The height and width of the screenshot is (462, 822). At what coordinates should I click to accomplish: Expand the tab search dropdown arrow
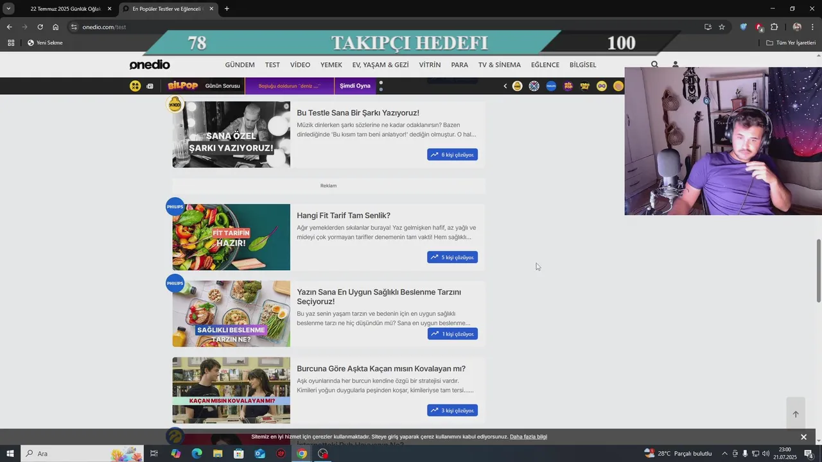click(x=8, y=9)
